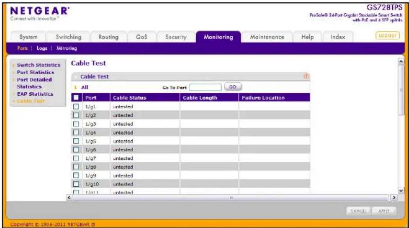This screenshot has height=228, width=409.
Task: Click the LOGOUT button
Action: click(x=388, y=36)
